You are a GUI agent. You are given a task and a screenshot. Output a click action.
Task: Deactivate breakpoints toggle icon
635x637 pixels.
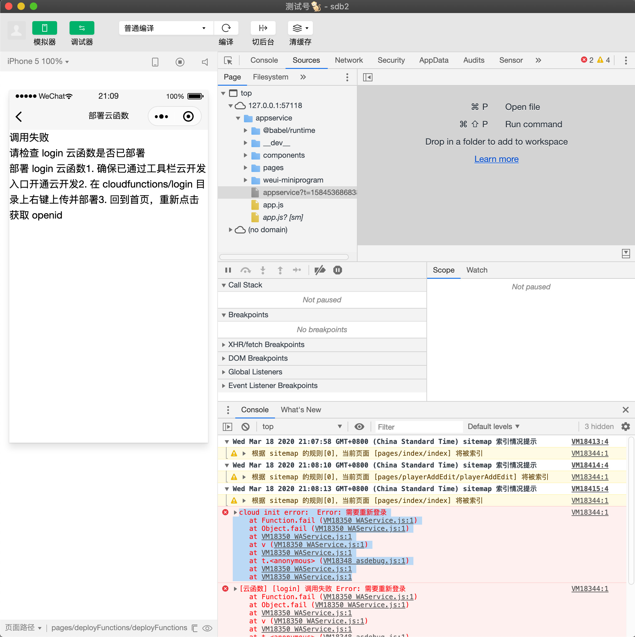pos(320,270)
